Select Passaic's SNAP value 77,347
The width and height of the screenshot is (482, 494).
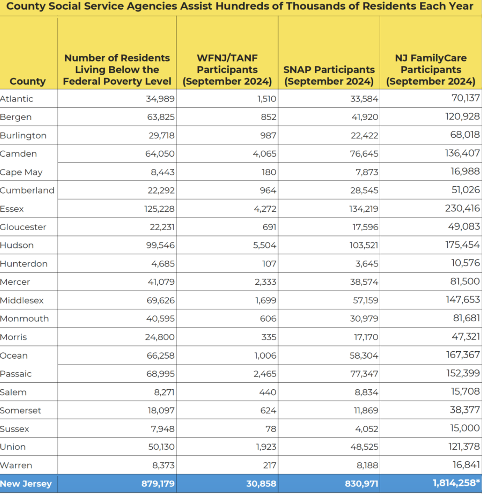point(364,374)
